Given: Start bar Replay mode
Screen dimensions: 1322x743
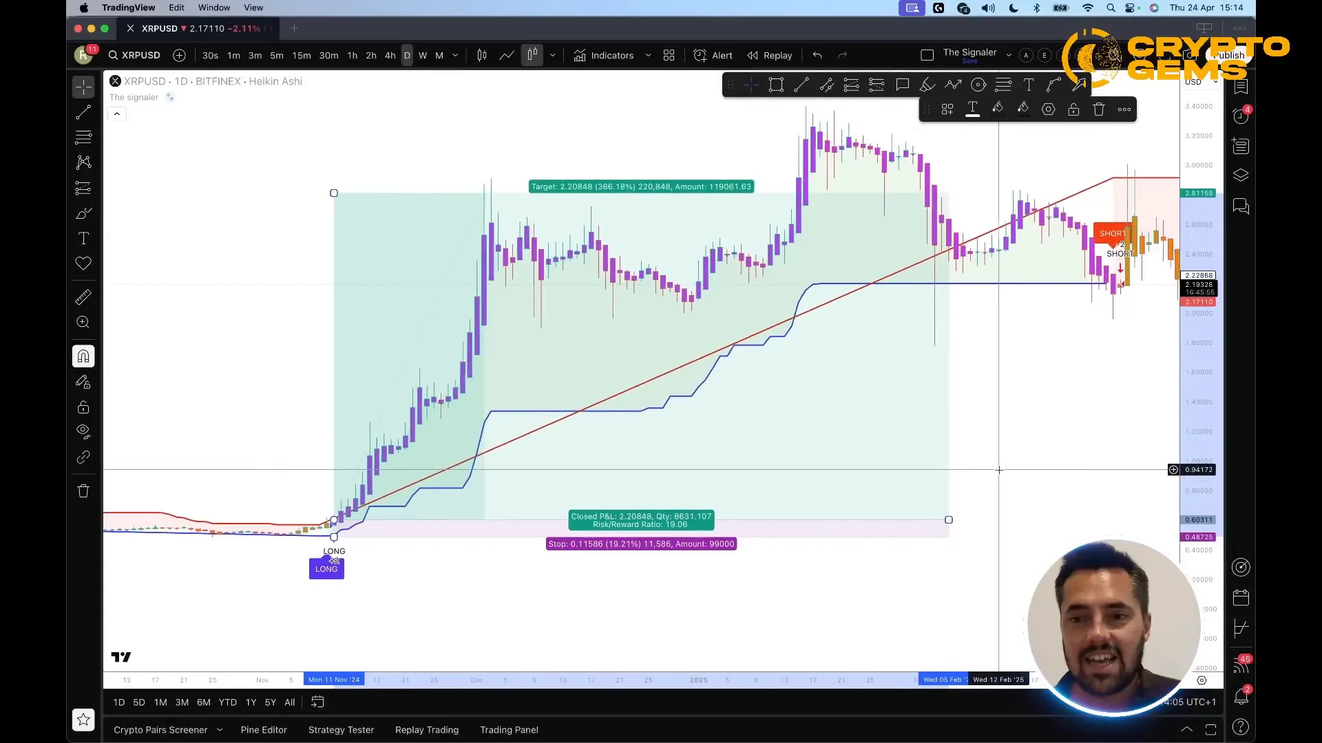Looking at the screenshot, I should click(770, 56).
